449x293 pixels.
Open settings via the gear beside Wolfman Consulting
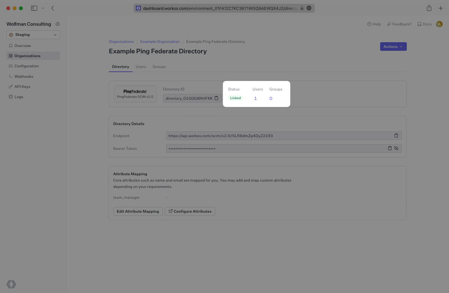pos(57,24)
